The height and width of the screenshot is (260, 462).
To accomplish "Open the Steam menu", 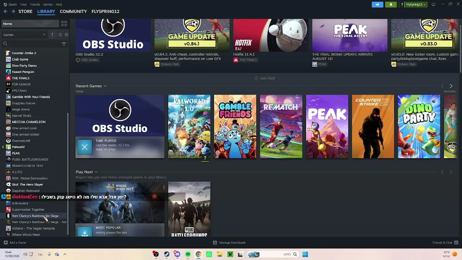I will pos(13,5).
